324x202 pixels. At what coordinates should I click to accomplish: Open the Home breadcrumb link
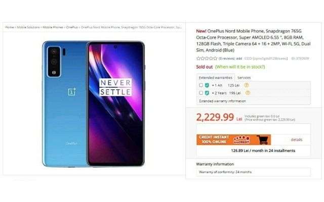point(10,27)
